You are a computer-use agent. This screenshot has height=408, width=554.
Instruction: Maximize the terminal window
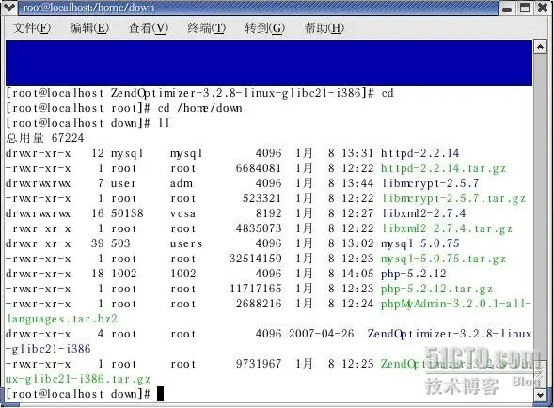click(x=525, y=8)
